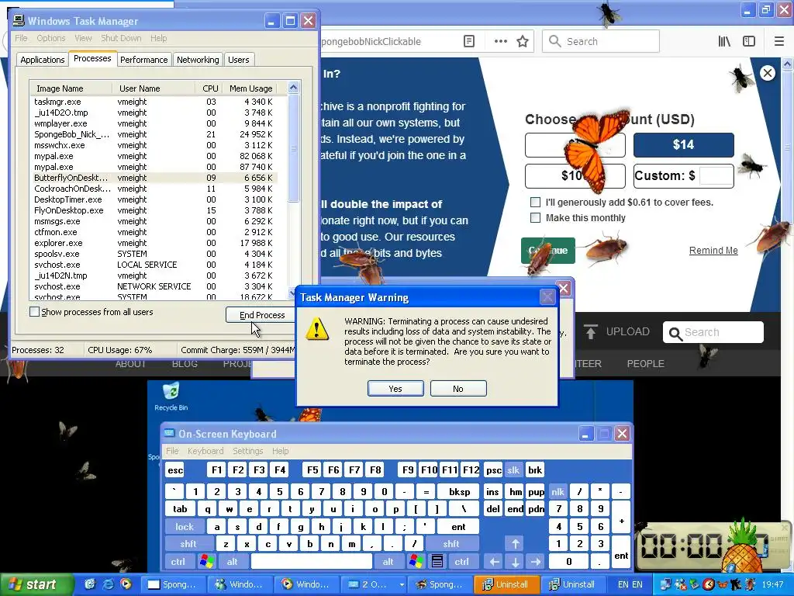The width and height of the screenshot is (794, 596).
Task: Click the Task Manager process list scroll-up arrow
Action: coord(293,88)
